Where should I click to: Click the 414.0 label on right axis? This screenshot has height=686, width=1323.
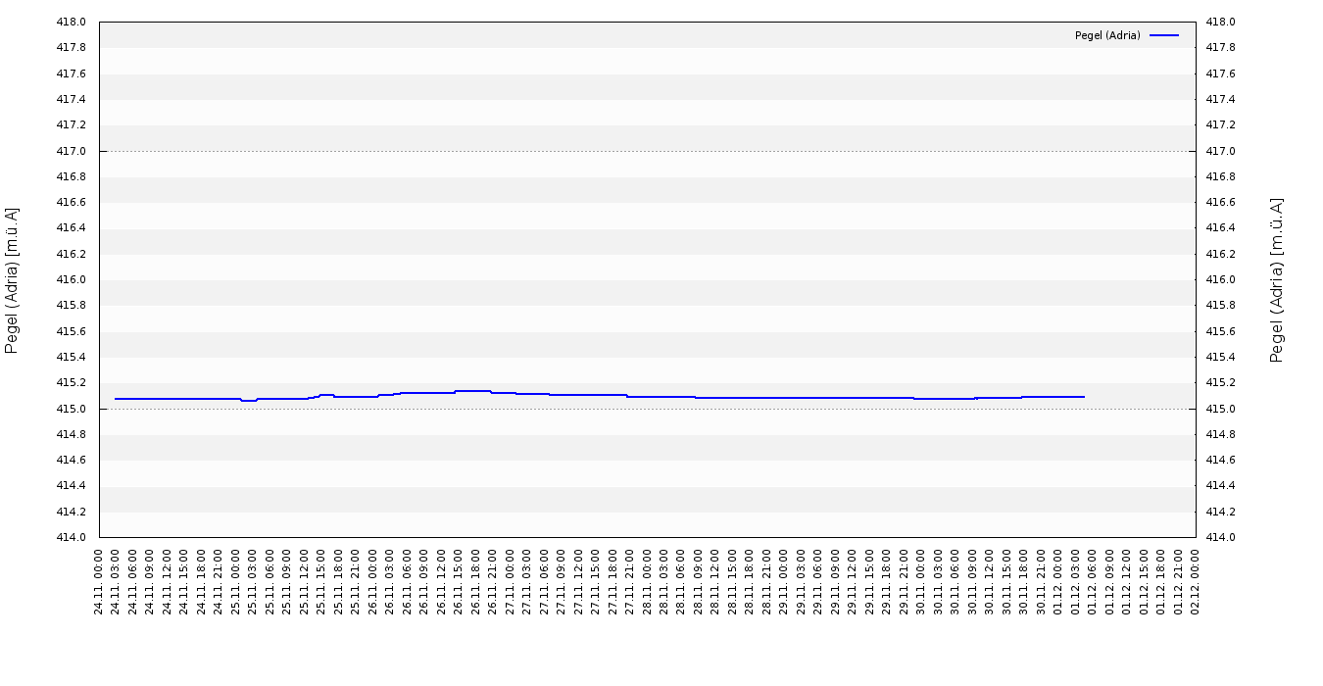[1218, 537]
